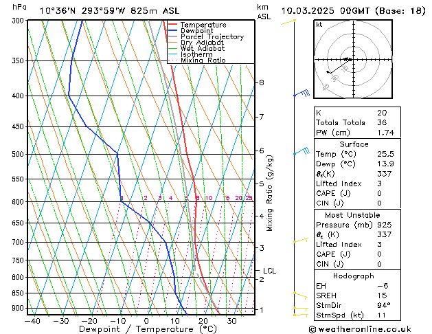Screen dimensions: 432x334
Task: Click the 'Most Unstable' section heading
Action: click(x=352, y=215)
